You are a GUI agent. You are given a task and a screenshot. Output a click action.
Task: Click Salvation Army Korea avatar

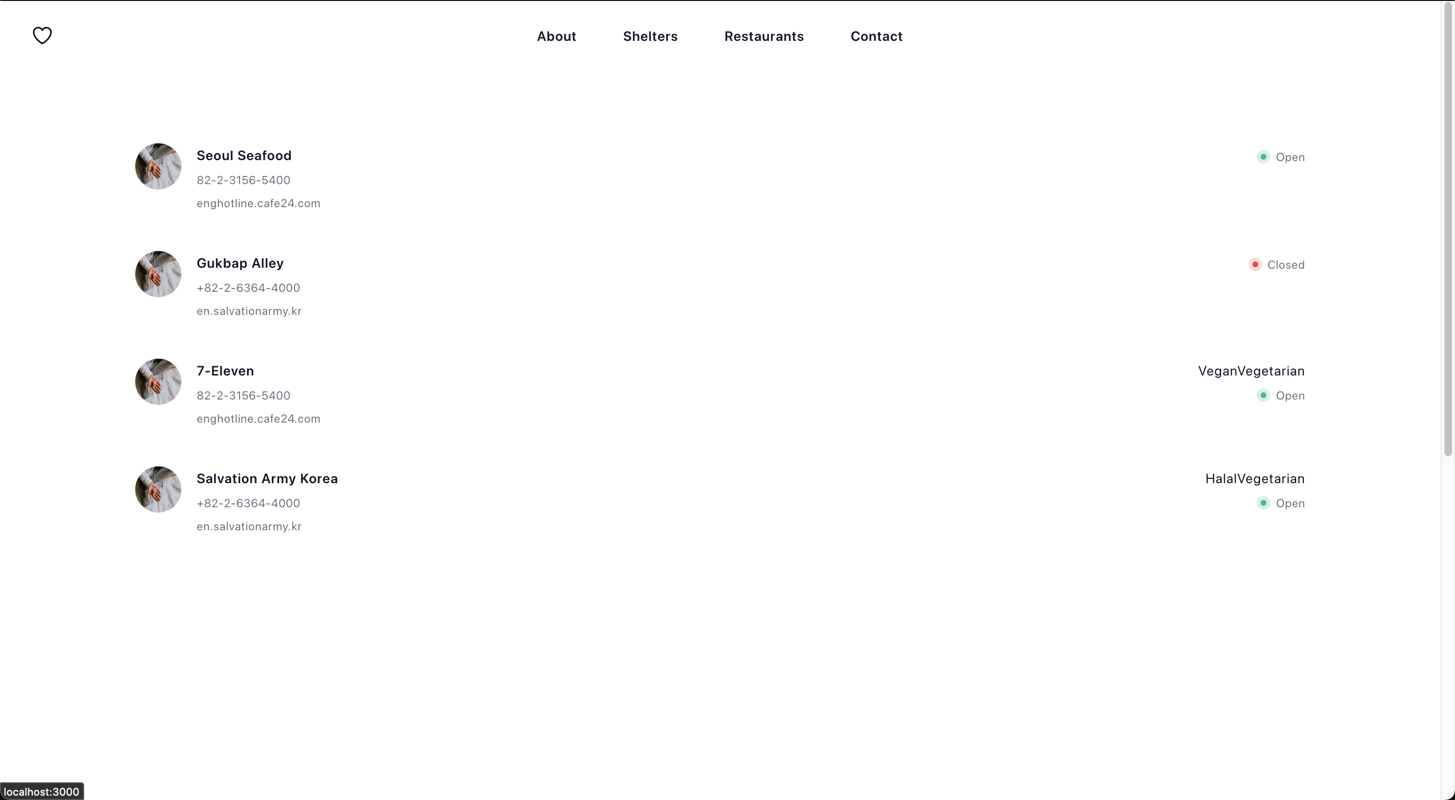(x=158, y=489)
